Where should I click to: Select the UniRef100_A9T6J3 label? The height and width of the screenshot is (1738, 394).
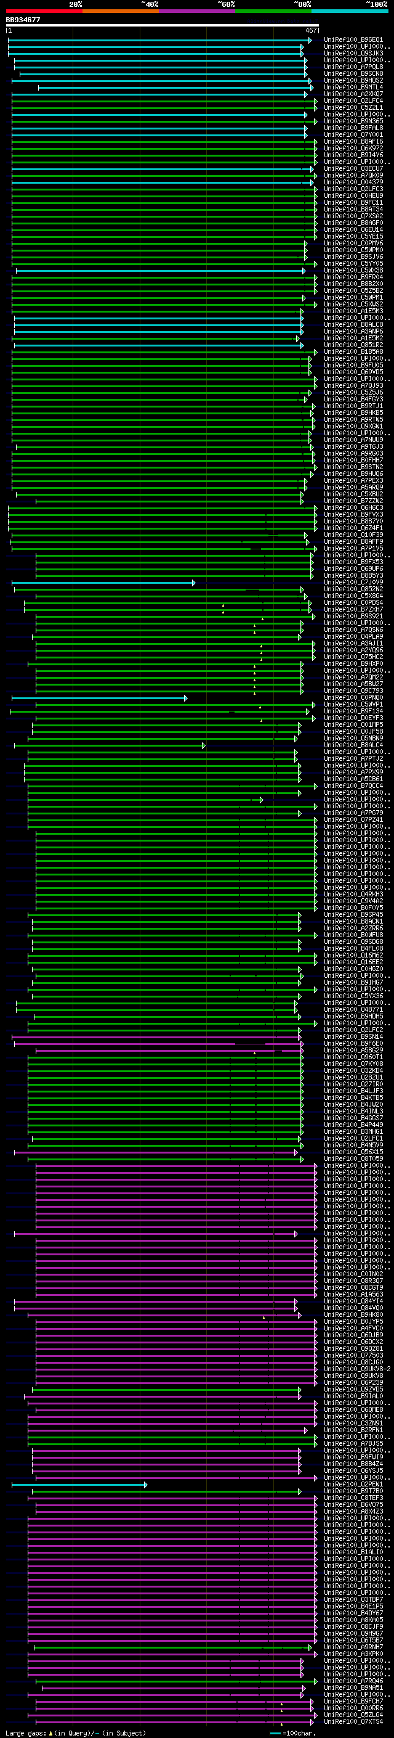point(353,446)
